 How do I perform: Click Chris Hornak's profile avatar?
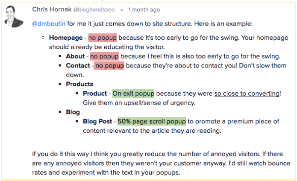15,17
